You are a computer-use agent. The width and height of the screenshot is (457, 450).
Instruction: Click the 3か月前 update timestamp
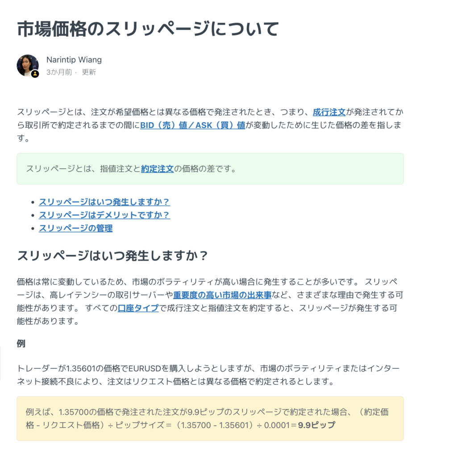tap(59, 72)
